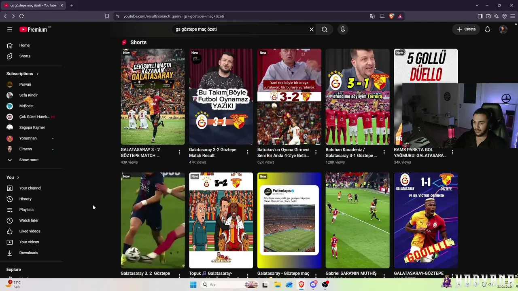Image resolution: width=518 pixels, height=291 pixels.
Task: Open the Brave Rewards triangle icon
Action: [400, 16]
